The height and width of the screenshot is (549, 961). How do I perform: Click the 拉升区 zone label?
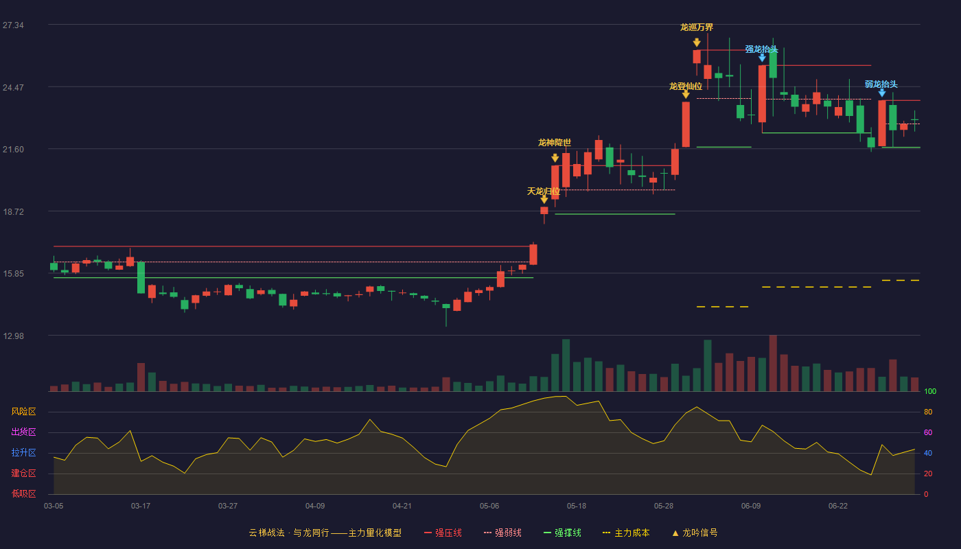click(x=24, y=453)
